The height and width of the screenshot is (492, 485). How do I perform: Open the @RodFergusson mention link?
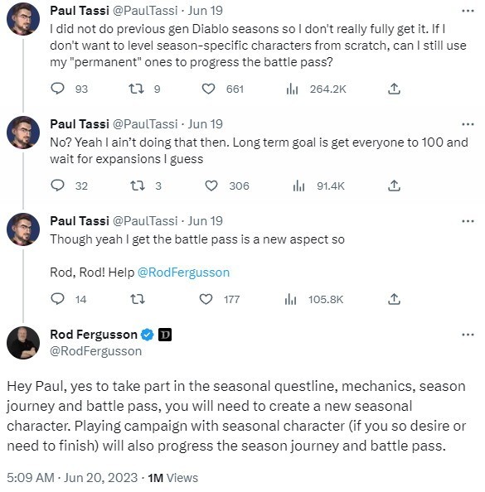pyautogui.click(x=183, y=272)
